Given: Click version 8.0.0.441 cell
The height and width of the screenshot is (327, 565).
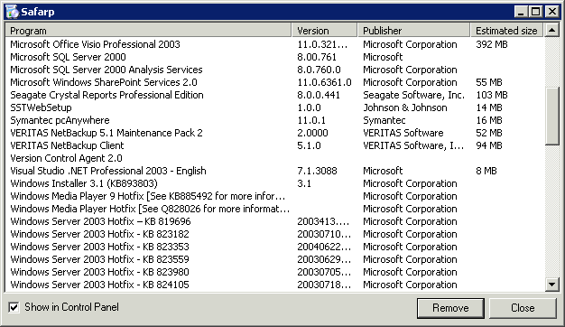Looking at the screenshot, I should point(319,95).
